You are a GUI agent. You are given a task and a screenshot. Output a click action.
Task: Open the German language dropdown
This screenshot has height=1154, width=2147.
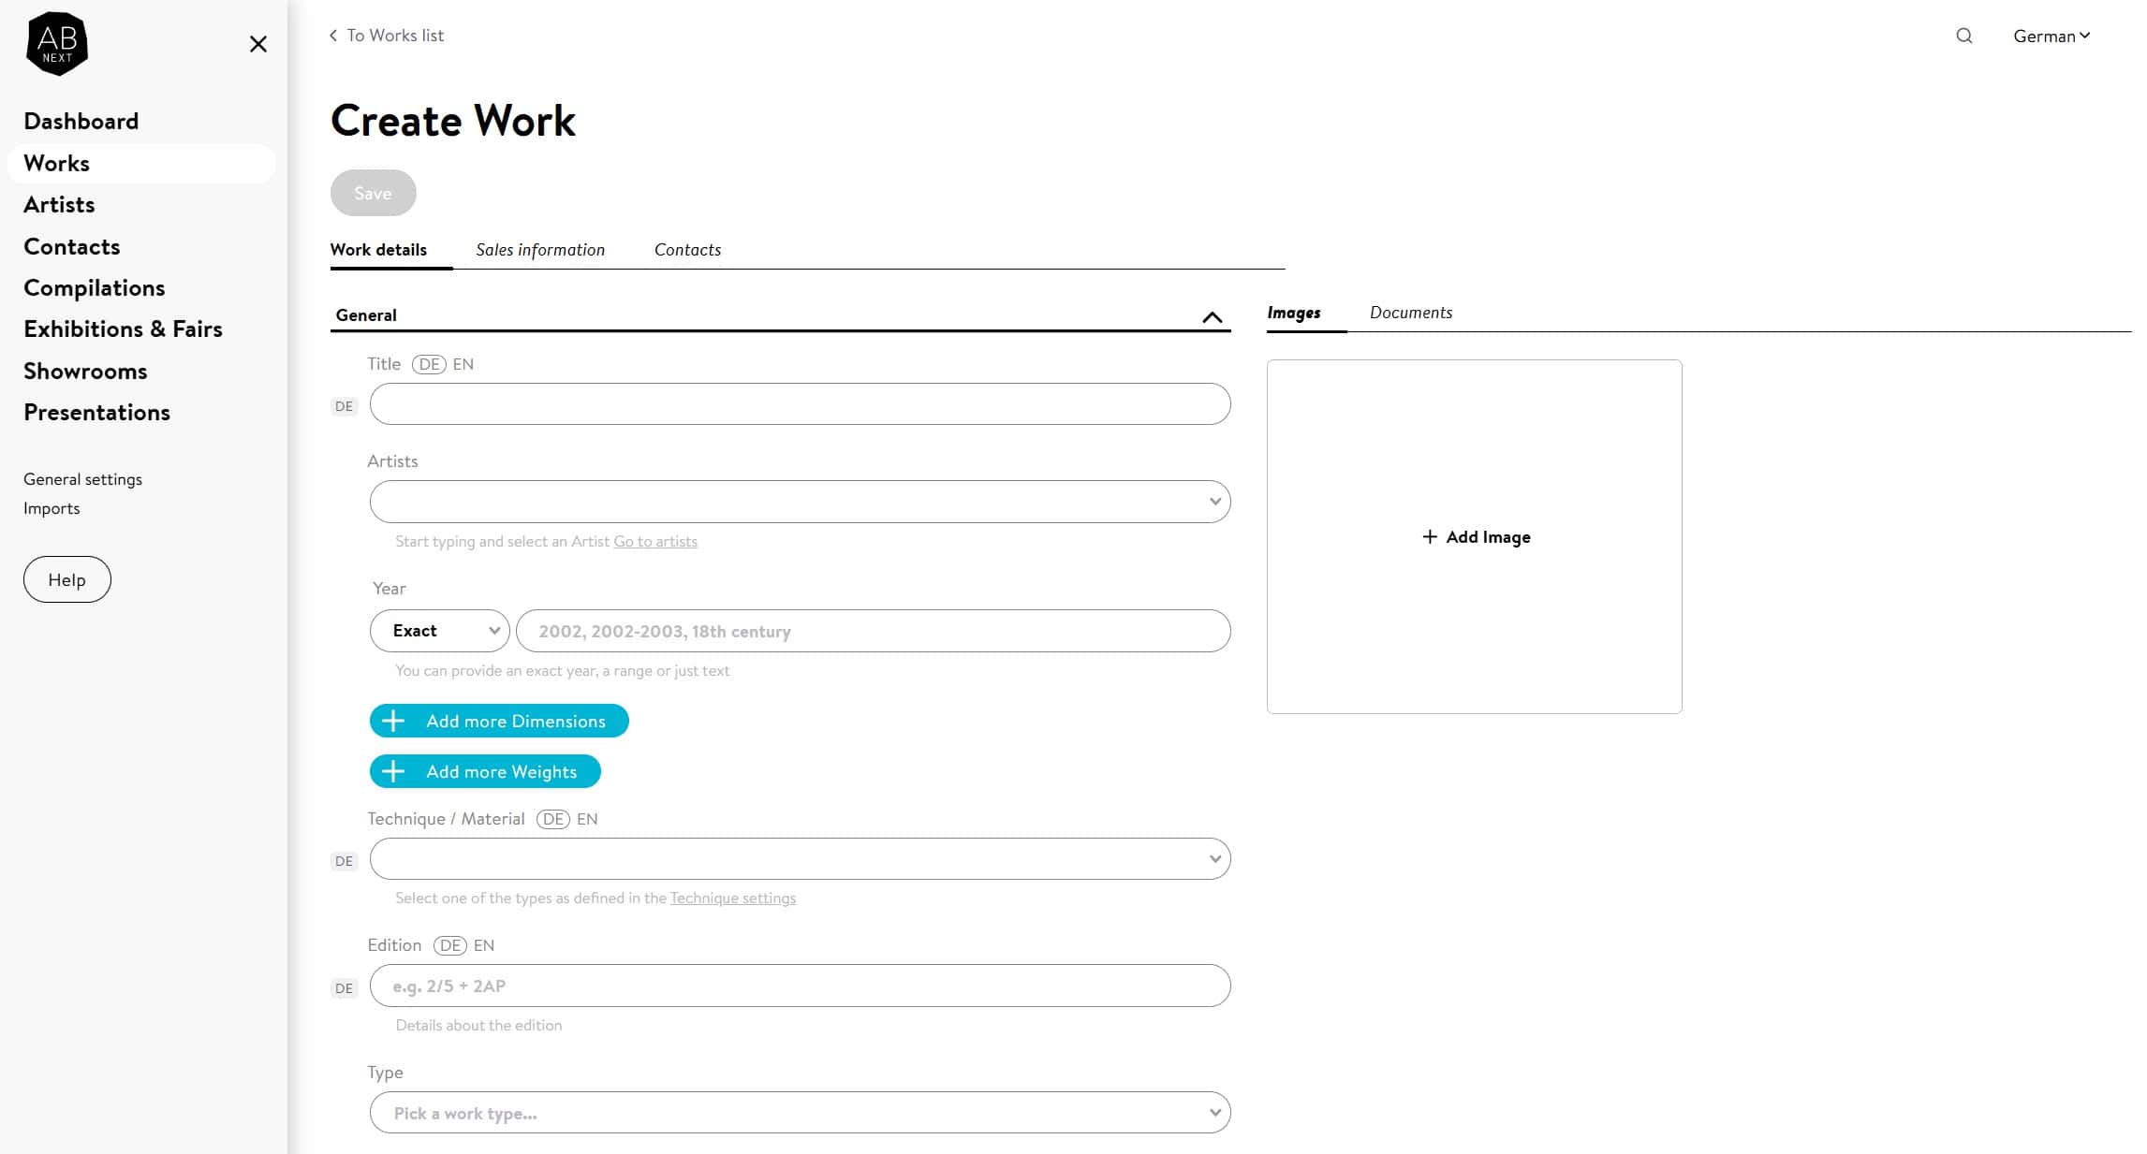pos(2051,36)
